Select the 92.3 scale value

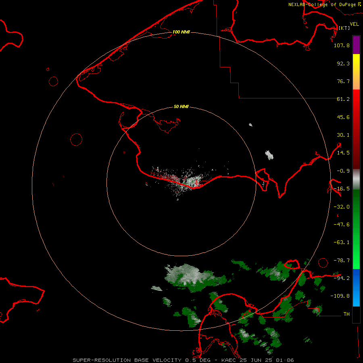tap(343, 63)
